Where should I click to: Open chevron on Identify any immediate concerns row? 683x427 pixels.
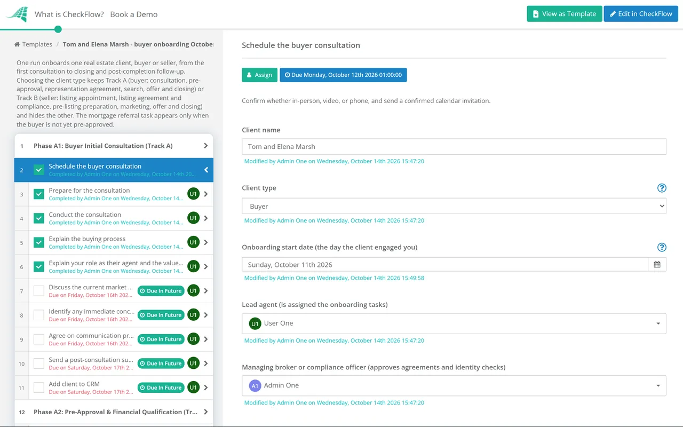tap(206, 315)
